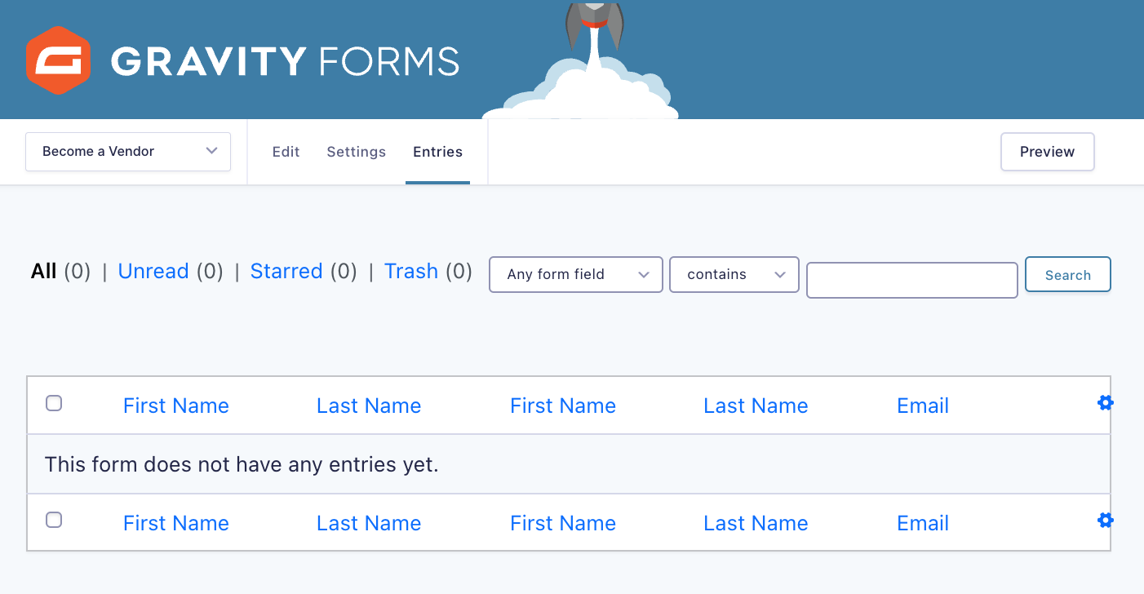Image resolution: width=1144 pixels, height=594 pixels.
Task: Open column settings gear in table footer row
Action: tap(1106, 520)
